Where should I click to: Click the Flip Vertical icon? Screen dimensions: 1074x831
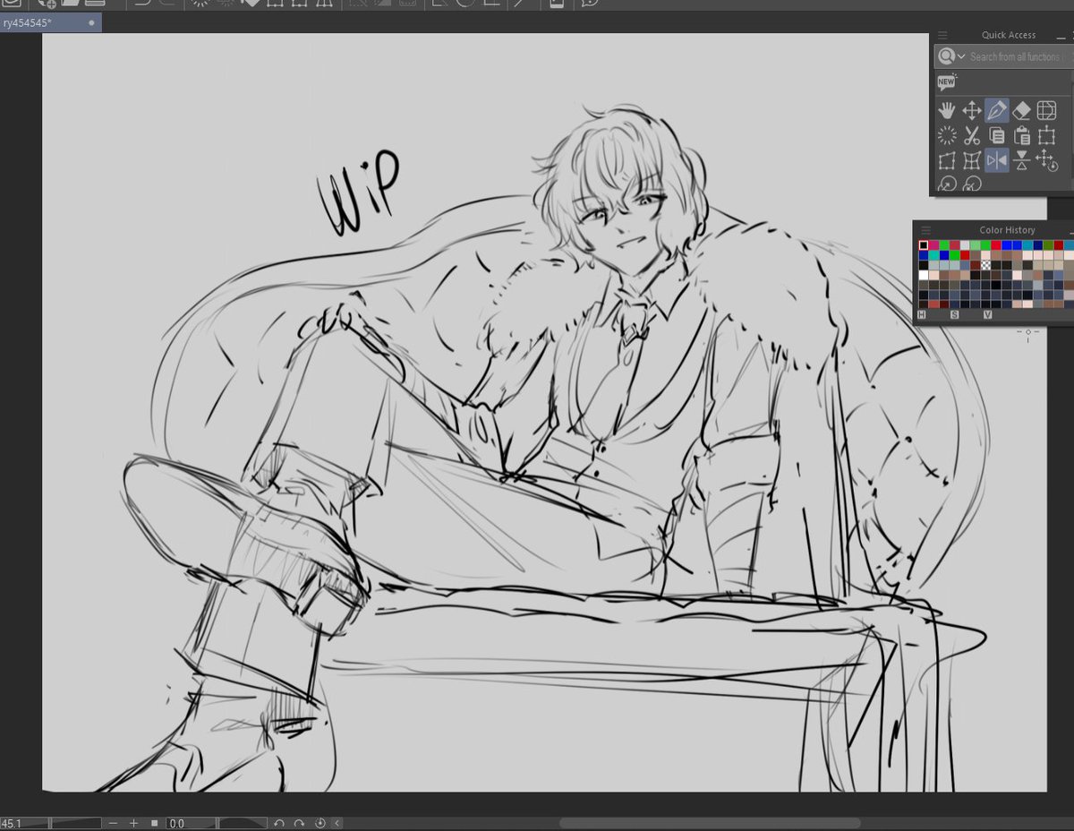[1022, 161]
